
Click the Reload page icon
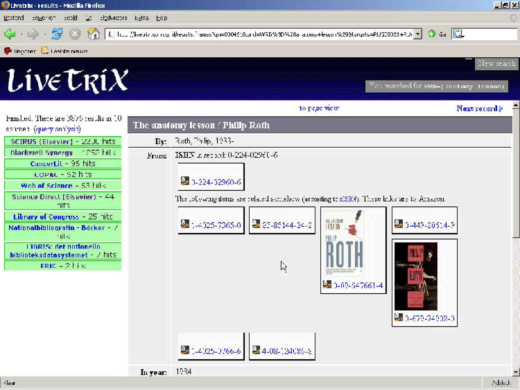[x=57, y=34]
